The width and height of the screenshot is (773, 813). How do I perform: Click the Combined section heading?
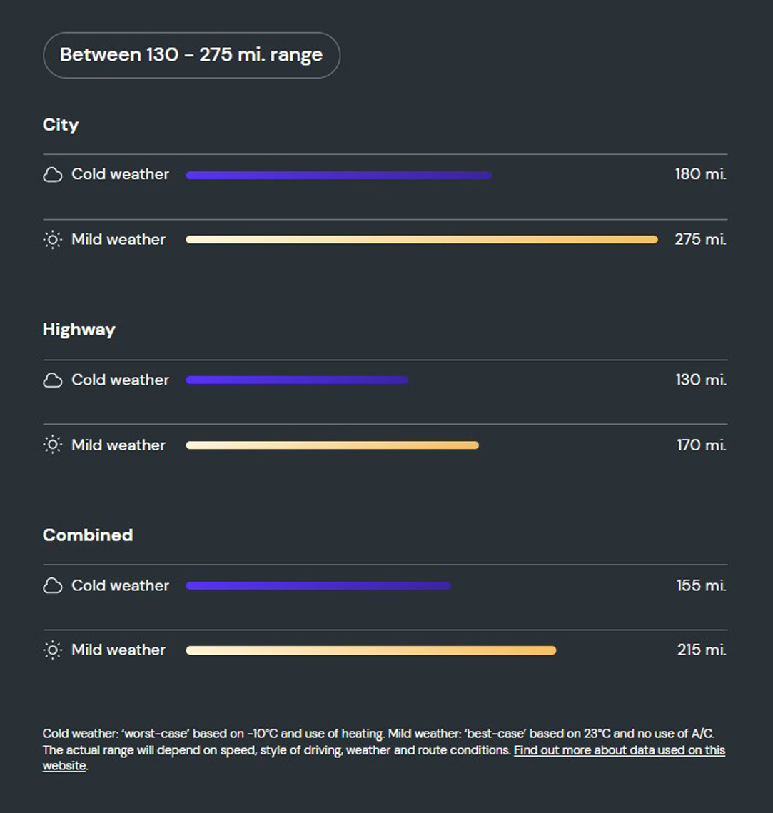88,535
